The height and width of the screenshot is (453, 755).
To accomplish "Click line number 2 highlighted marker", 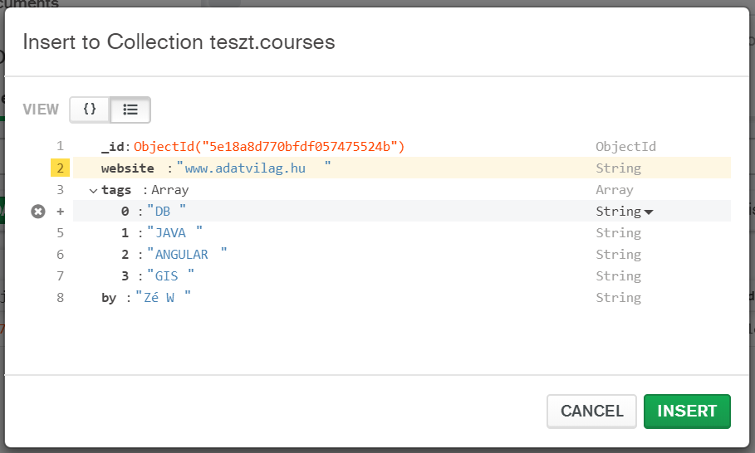I will pos(60,168).
